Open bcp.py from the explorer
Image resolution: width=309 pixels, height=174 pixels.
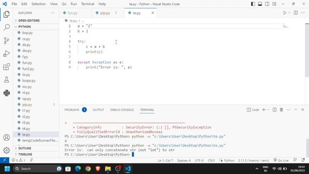[x=36, y=33]
